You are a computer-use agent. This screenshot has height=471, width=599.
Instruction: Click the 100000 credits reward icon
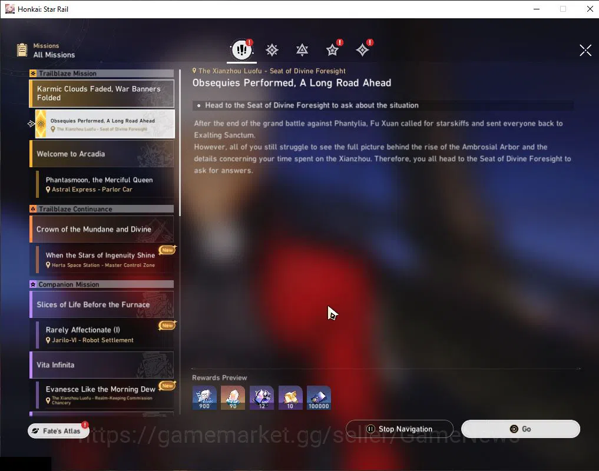(319, 397)
